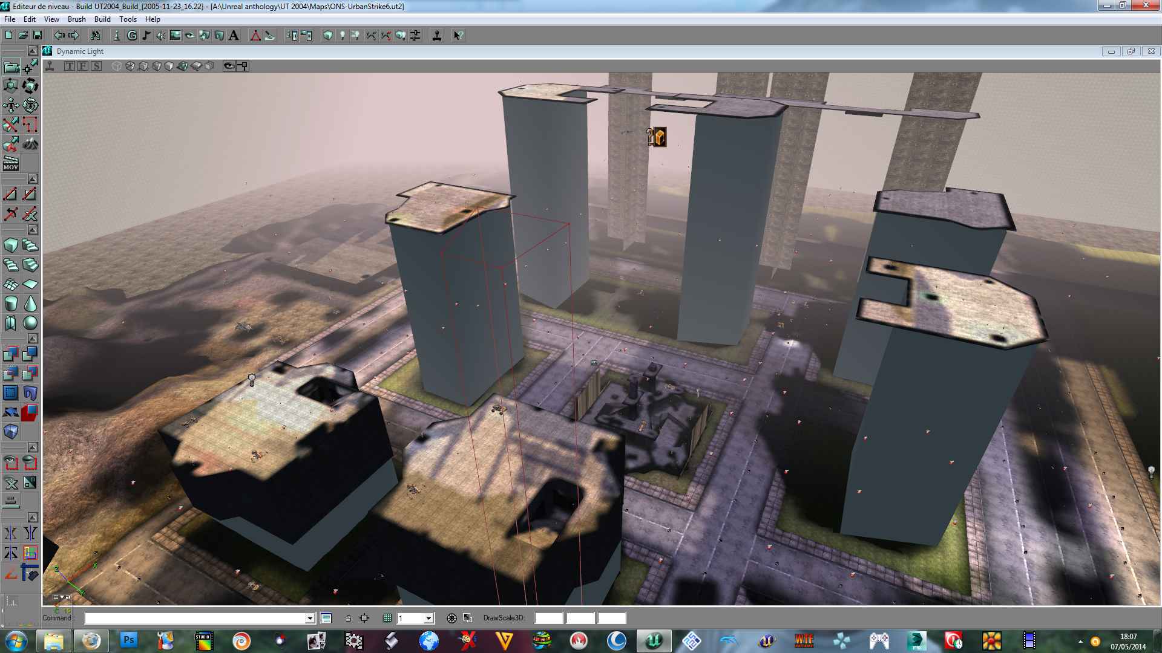This screenshot has height=653, width=1162.
Task: Toggle the selection lock icon
Action: pos(348,618)
